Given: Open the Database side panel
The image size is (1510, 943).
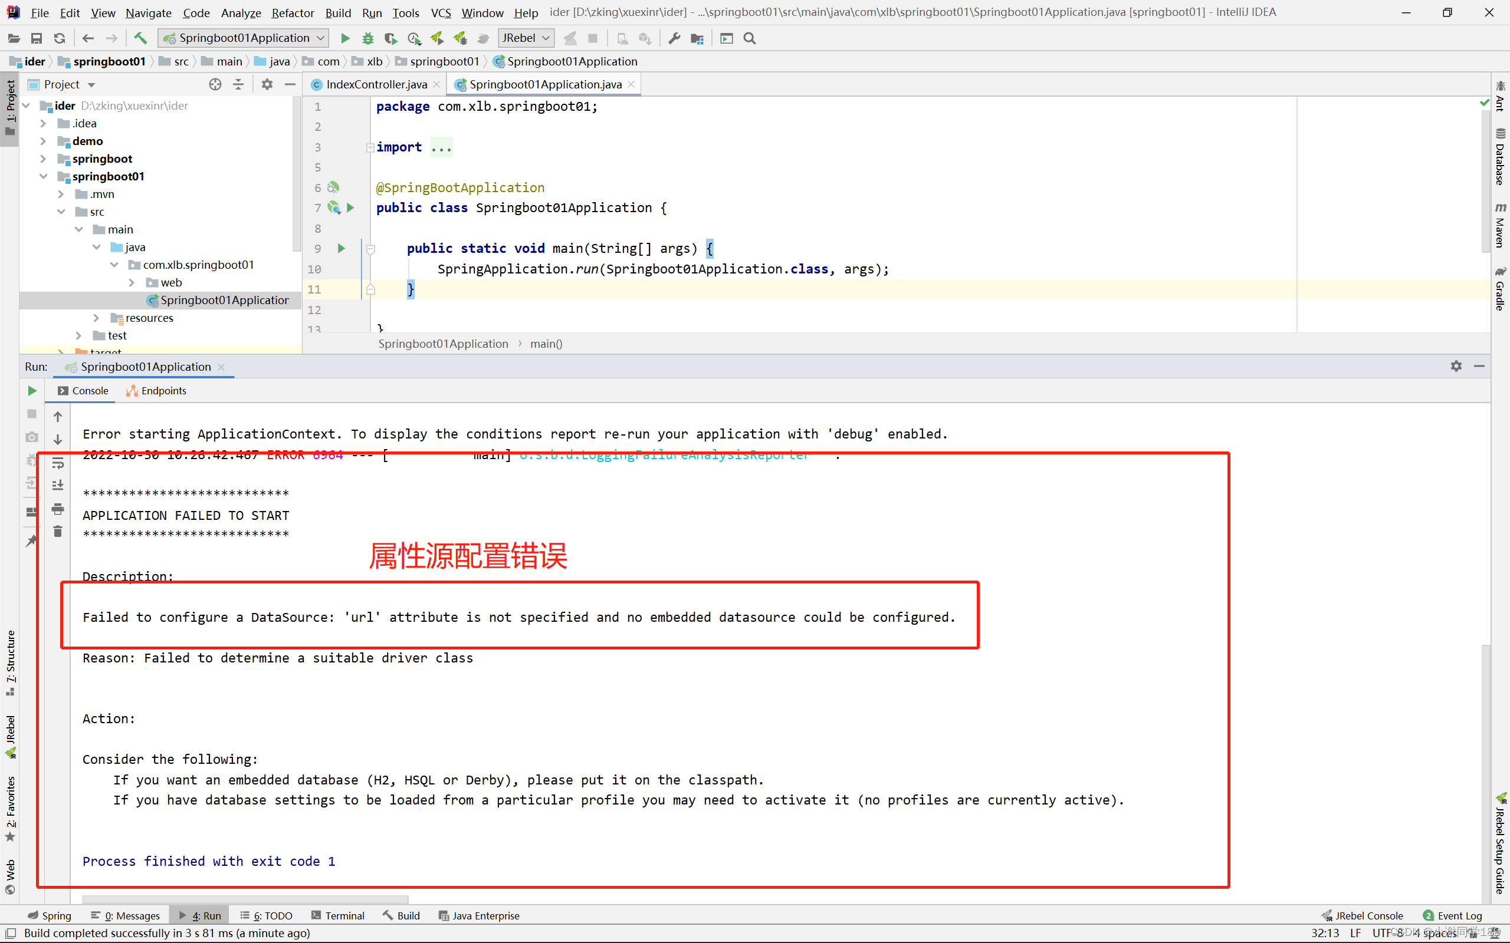Looking at the screenshot, I should (x=1500, y=157).
